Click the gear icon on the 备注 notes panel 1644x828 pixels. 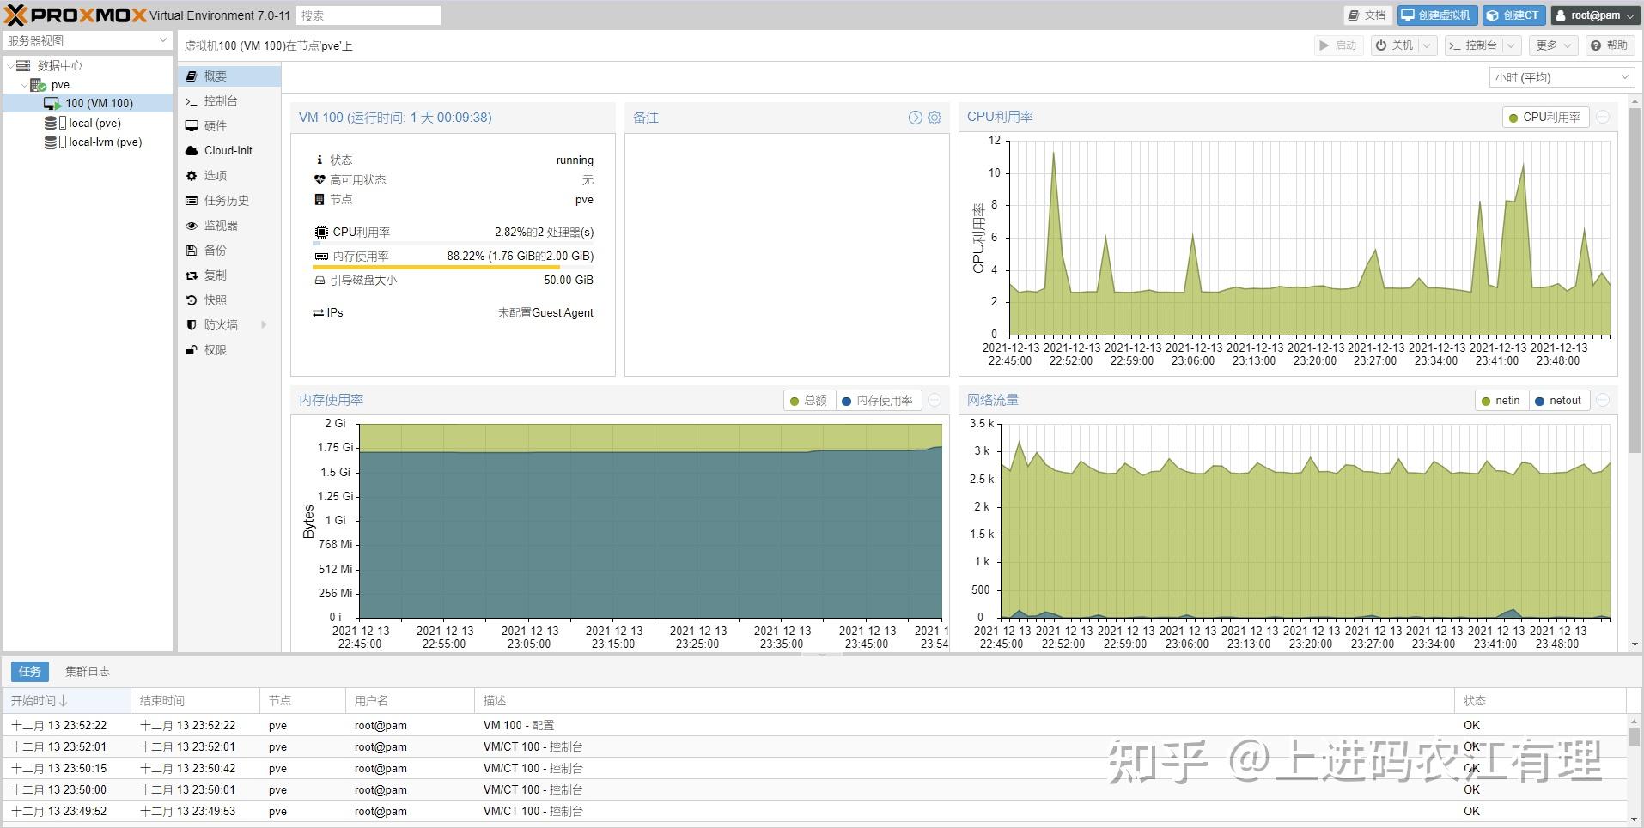[x=934, y=118]
